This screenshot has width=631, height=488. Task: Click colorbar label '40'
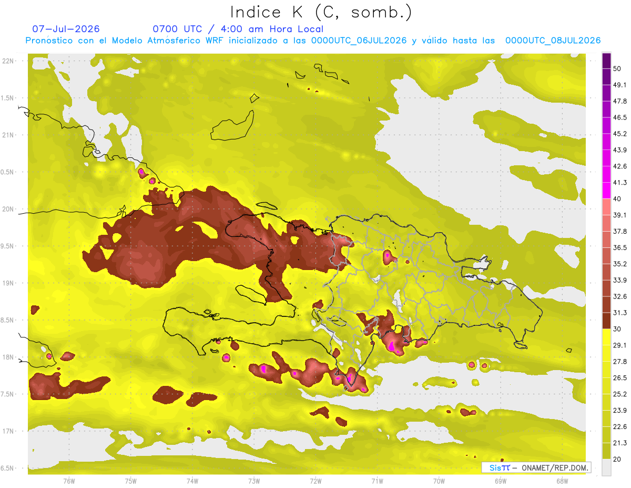[618, 199]
